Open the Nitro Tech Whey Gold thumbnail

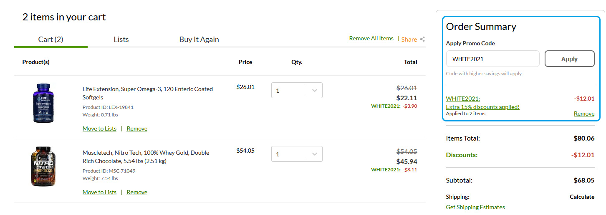[43, 166]
